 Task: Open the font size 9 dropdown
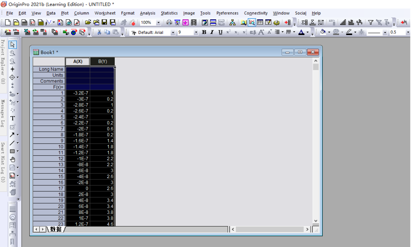pos(196,33)
